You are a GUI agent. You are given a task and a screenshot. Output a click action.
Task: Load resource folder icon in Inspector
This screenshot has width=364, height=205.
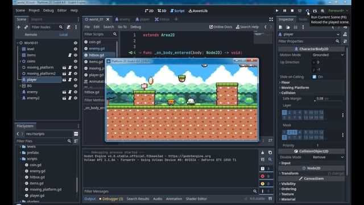coord(288,27)
